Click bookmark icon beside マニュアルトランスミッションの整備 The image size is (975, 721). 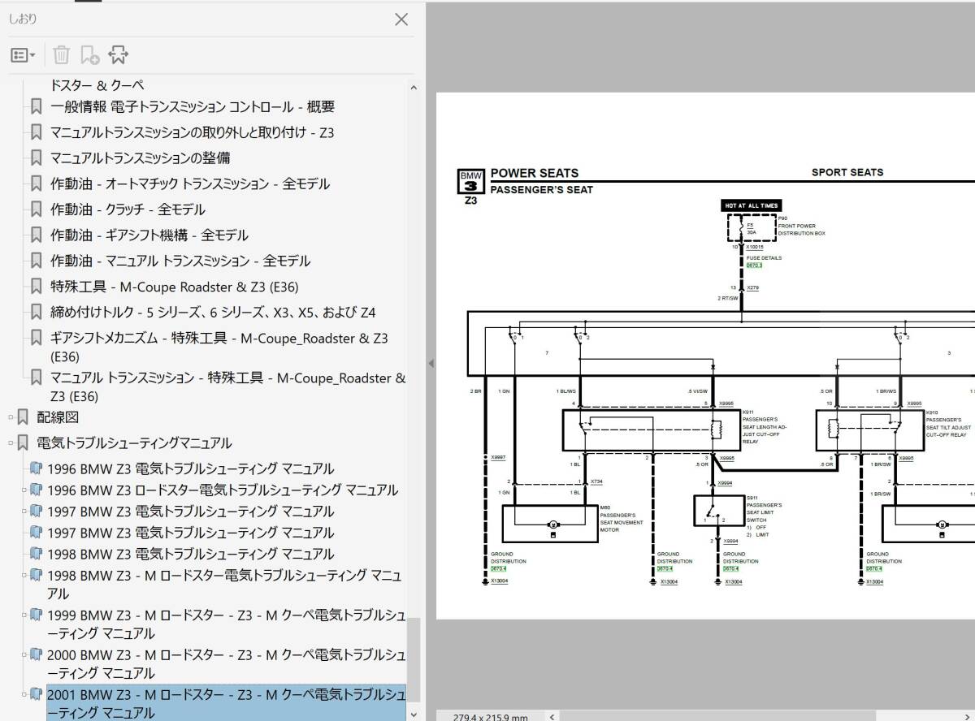pos(36,158)
